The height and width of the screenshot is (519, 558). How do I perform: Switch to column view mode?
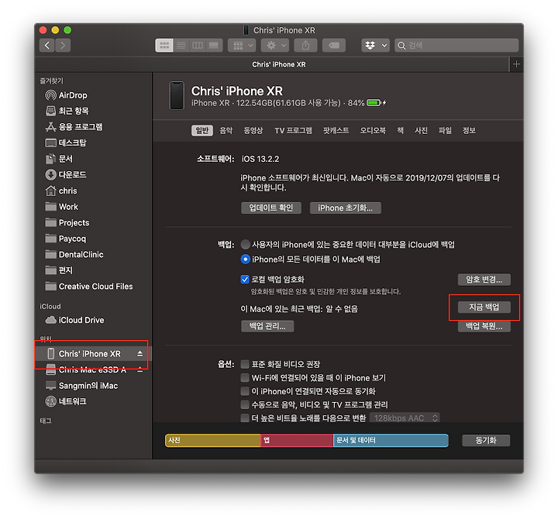coord(198,45)
